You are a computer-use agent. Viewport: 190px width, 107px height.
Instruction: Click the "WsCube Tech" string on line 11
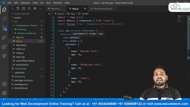88,51
